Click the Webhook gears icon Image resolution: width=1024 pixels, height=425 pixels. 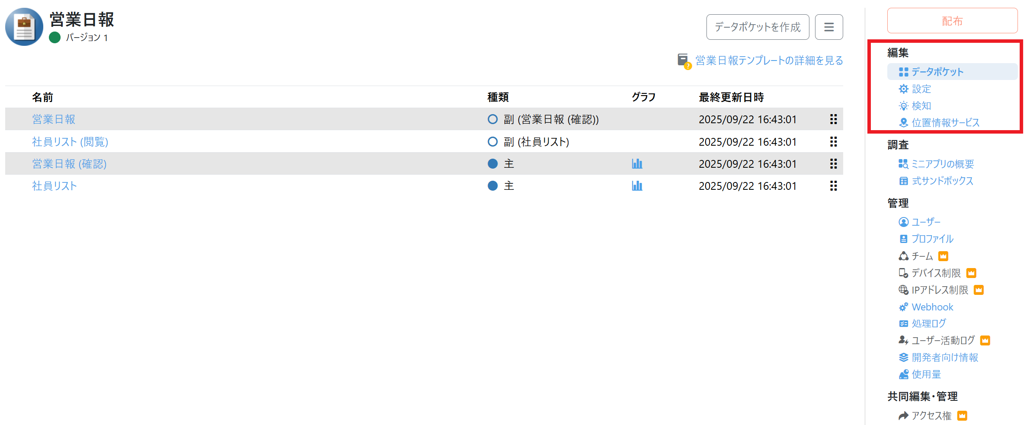point(903,307)
